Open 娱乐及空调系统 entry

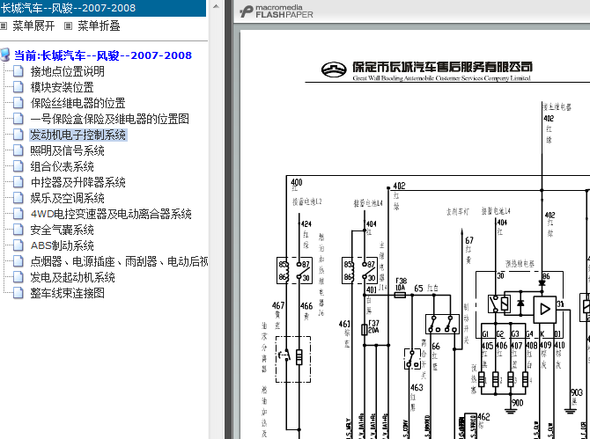[x=67, y=198]
